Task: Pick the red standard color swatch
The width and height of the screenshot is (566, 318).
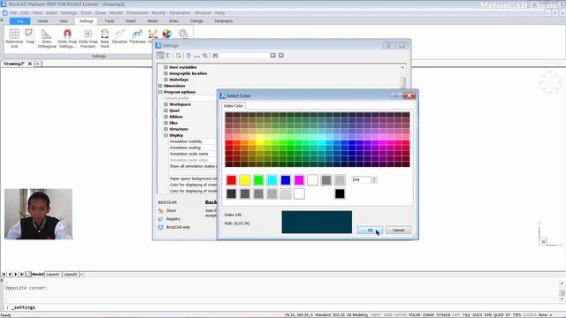Action: click(232, 180)
